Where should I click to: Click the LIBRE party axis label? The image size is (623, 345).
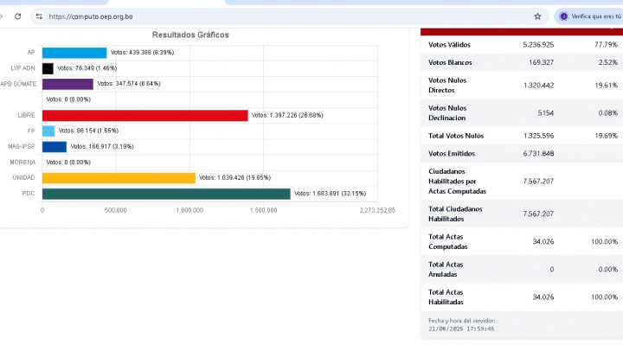tap(26, 115)
